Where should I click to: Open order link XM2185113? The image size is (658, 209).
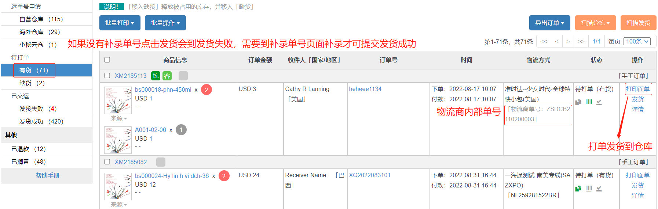pyautogui.click(x=131, y=76)
